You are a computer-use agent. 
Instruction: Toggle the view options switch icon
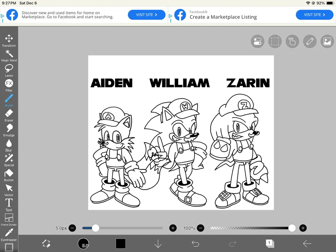click(257, 41)
